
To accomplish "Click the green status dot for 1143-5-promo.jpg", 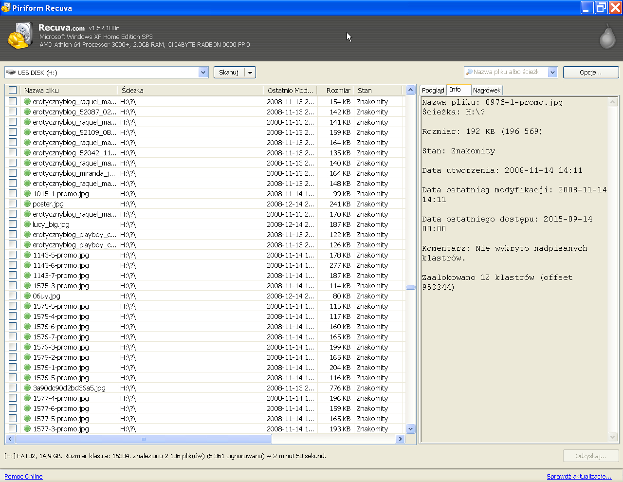I will 27,255.
